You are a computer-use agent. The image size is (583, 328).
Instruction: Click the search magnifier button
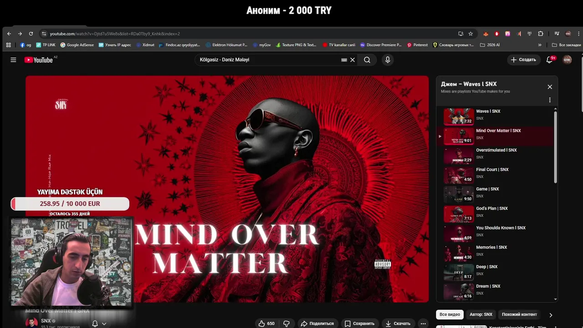(x=367, y=60)
